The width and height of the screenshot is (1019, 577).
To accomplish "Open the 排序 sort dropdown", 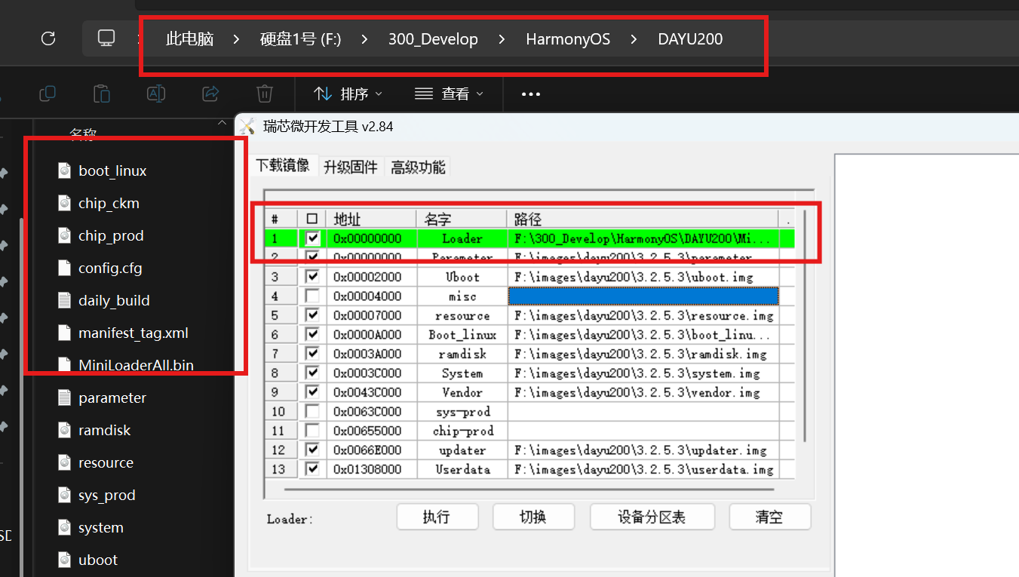I will [x=348, y=94].
